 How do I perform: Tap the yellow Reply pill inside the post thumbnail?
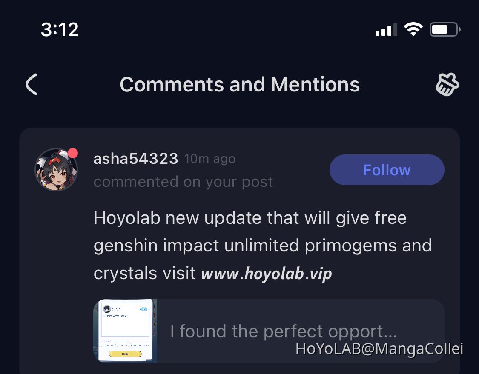[125, 354]
